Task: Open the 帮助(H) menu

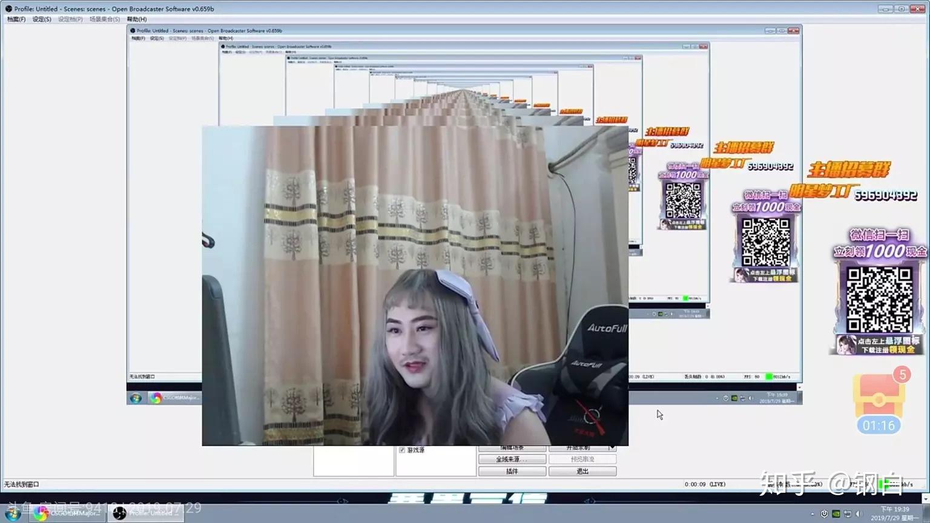Action: (137, 19)
